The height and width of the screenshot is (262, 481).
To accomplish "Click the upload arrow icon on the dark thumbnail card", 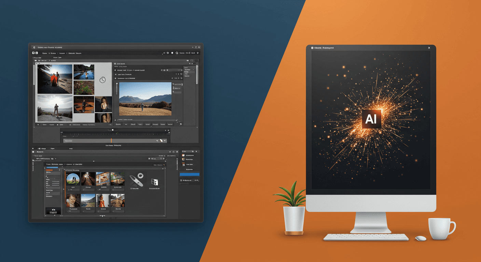I will 54,209.
